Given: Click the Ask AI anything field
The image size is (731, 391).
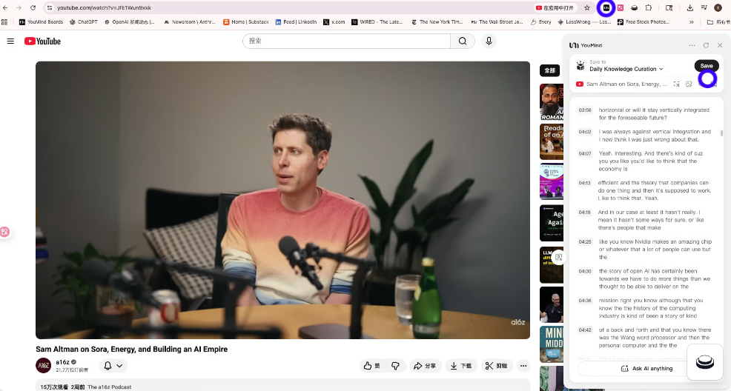Looking at the screenshot, I should pyautogui.click(x=647, y=368).
